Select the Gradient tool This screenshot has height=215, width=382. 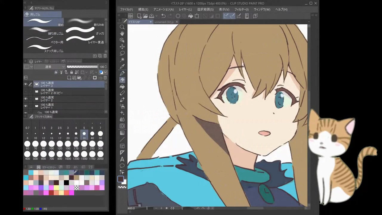122,133
